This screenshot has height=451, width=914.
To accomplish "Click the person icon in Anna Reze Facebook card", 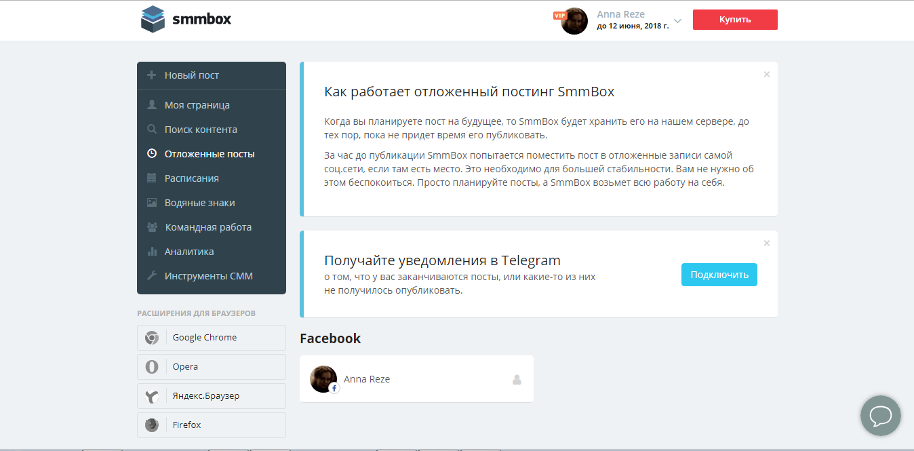I will 517,380.
